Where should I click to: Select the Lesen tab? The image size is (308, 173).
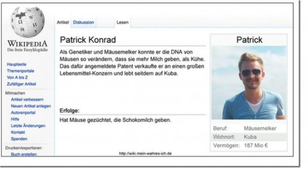click(122, 22)
